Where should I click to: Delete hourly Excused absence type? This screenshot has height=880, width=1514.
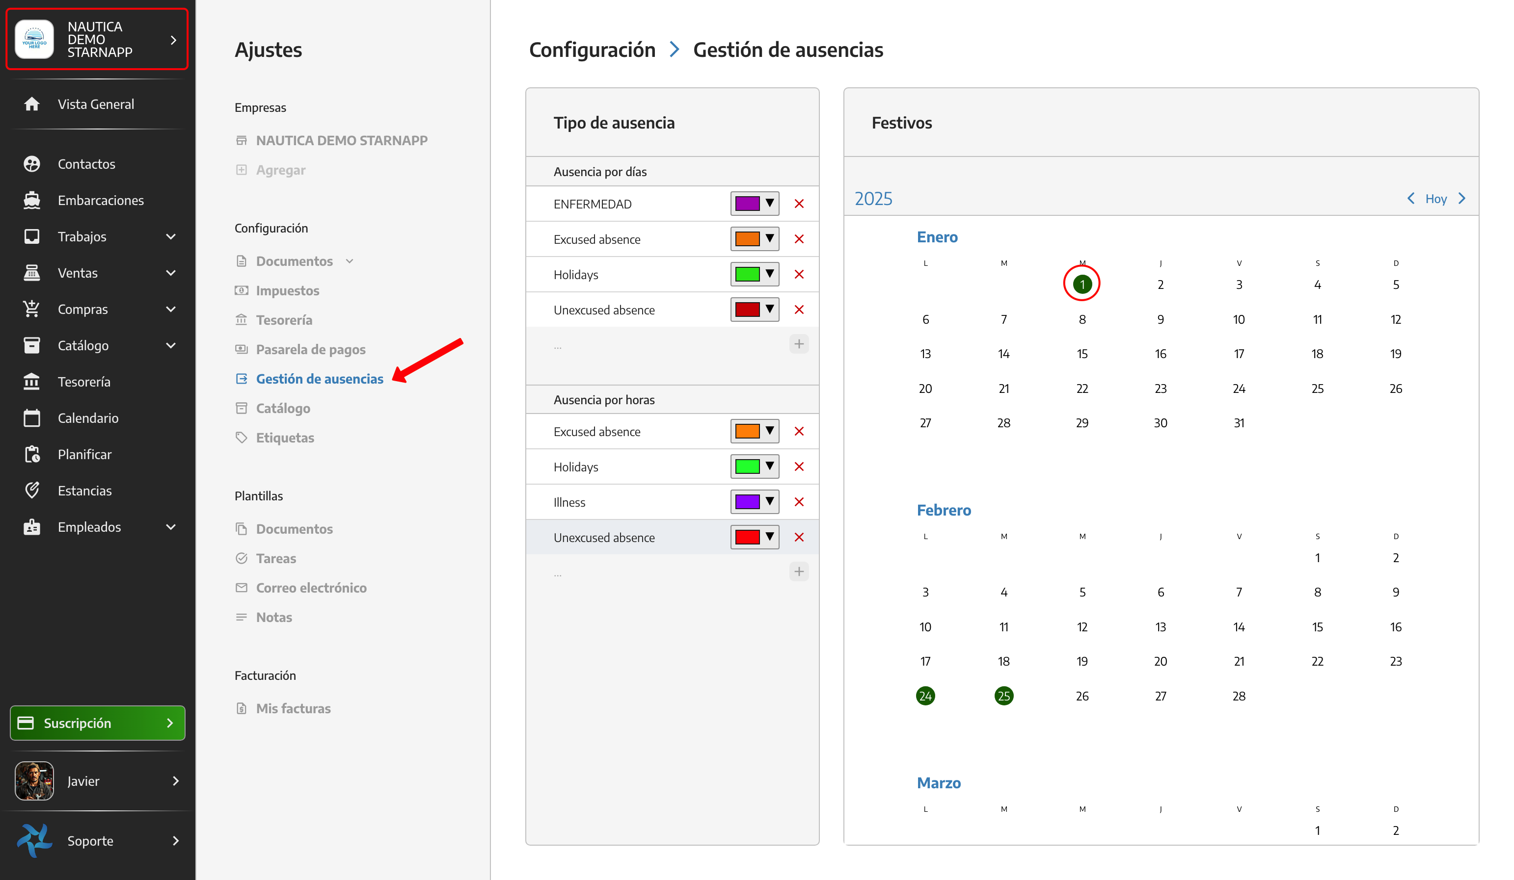point(799,431)
